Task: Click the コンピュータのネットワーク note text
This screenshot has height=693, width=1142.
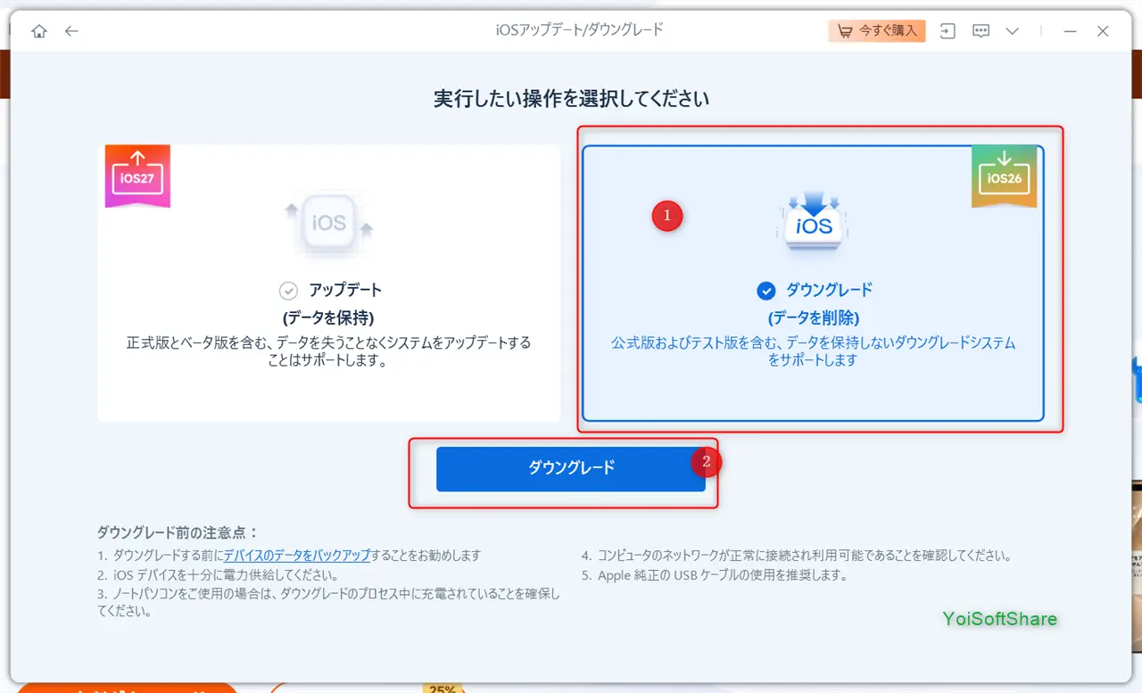Action: click(x=796, y=555)
